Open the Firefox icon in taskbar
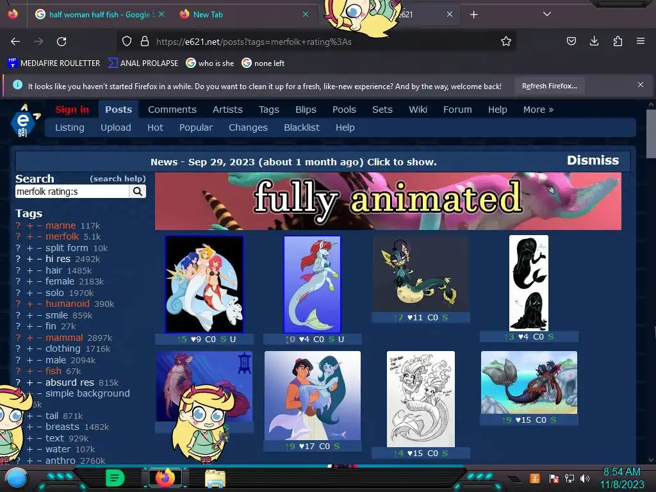 [x=165, y=478]
